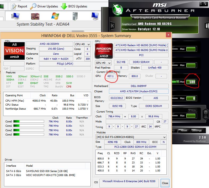This screenshot has height=188, width=209.
Task: Click the green core clock slider handle
Action: click(178, 82)
